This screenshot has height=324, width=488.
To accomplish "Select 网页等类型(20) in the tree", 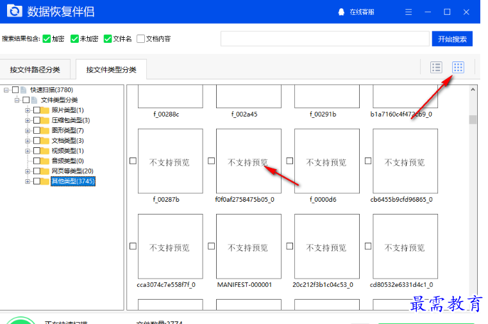I will (x=72, y=171).
